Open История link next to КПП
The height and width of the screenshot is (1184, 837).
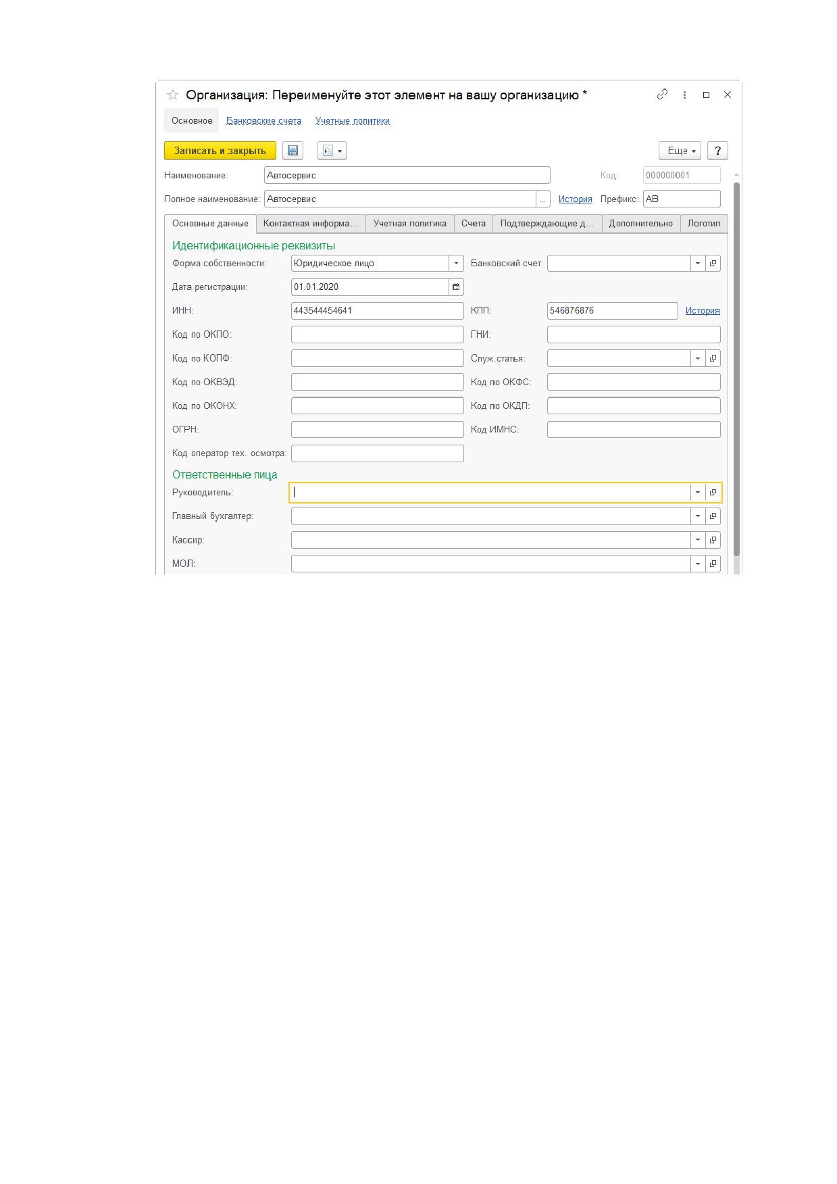[703, 311]
